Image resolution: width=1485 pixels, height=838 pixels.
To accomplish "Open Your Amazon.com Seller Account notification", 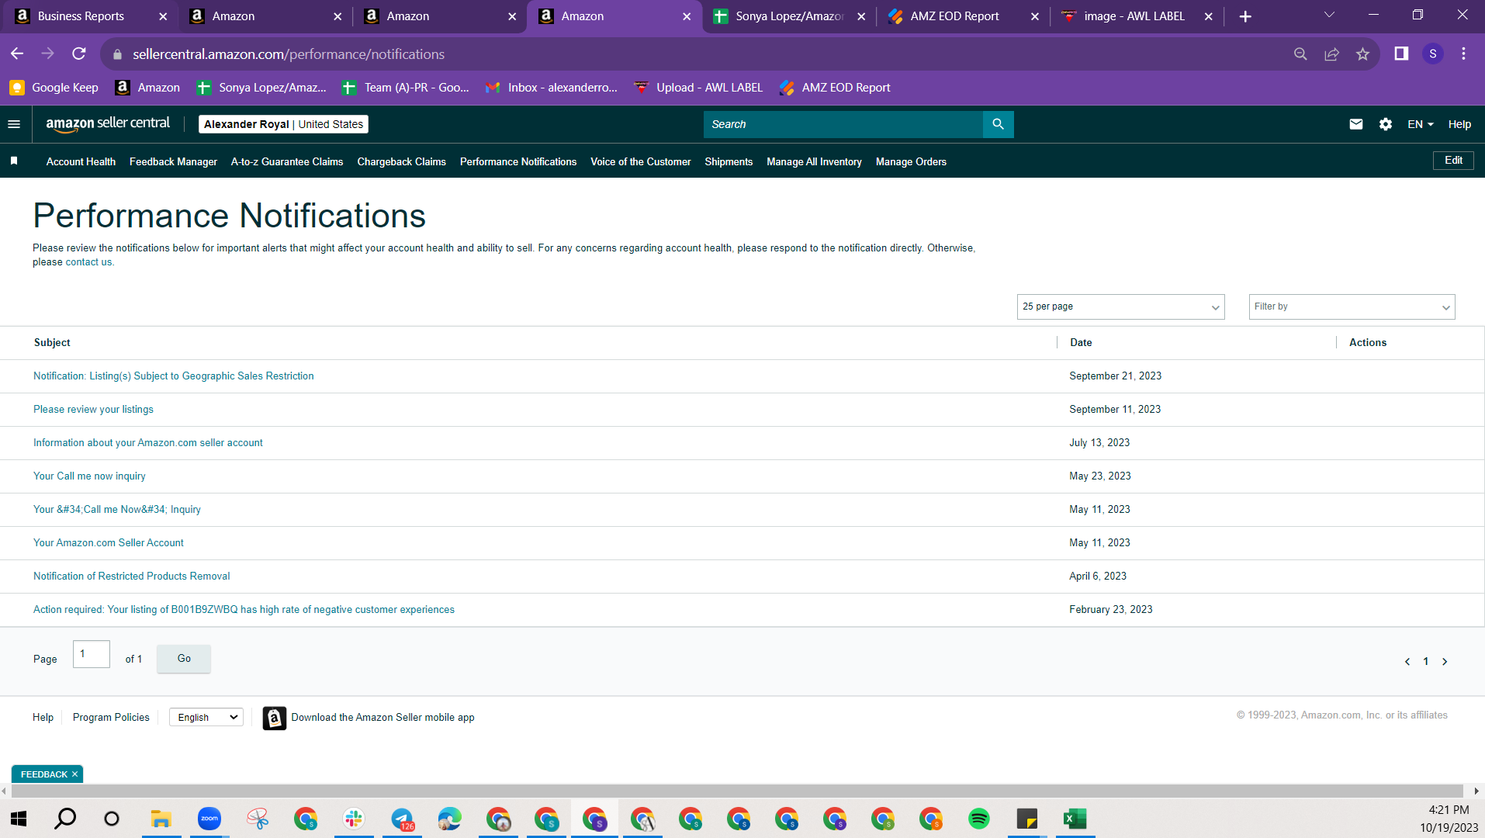I will coord(109,543).
